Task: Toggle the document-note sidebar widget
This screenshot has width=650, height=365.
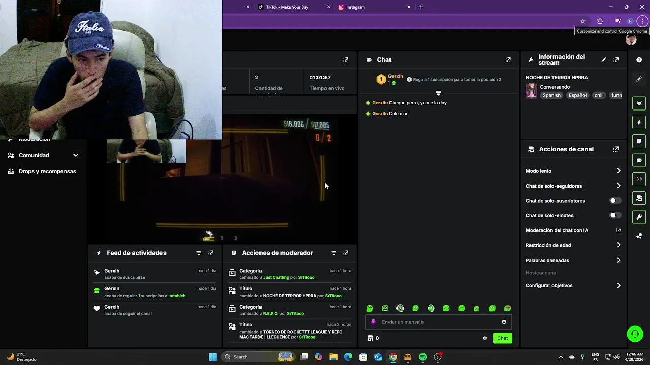Action: click(x=639, y=141)
